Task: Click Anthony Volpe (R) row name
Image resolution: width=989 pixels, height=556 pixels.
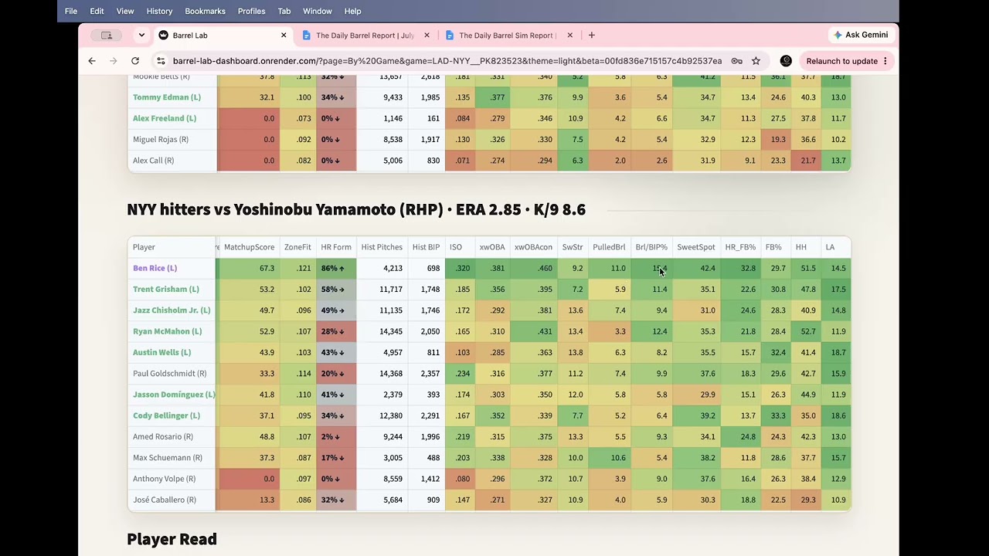Action: tap(164, 479)
